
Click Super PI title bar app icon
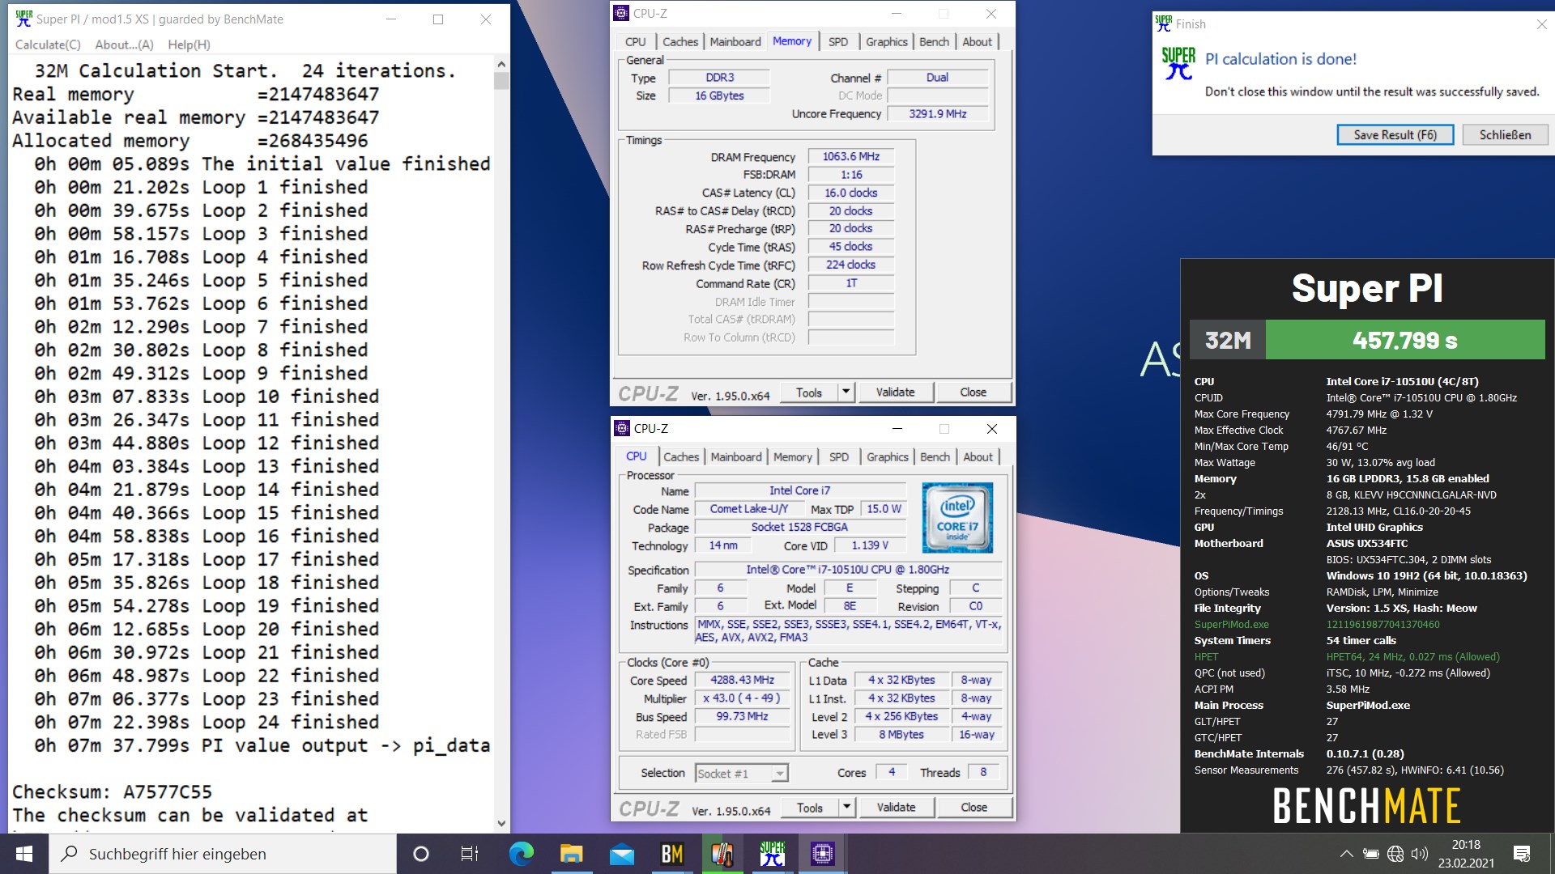point(24,19)
